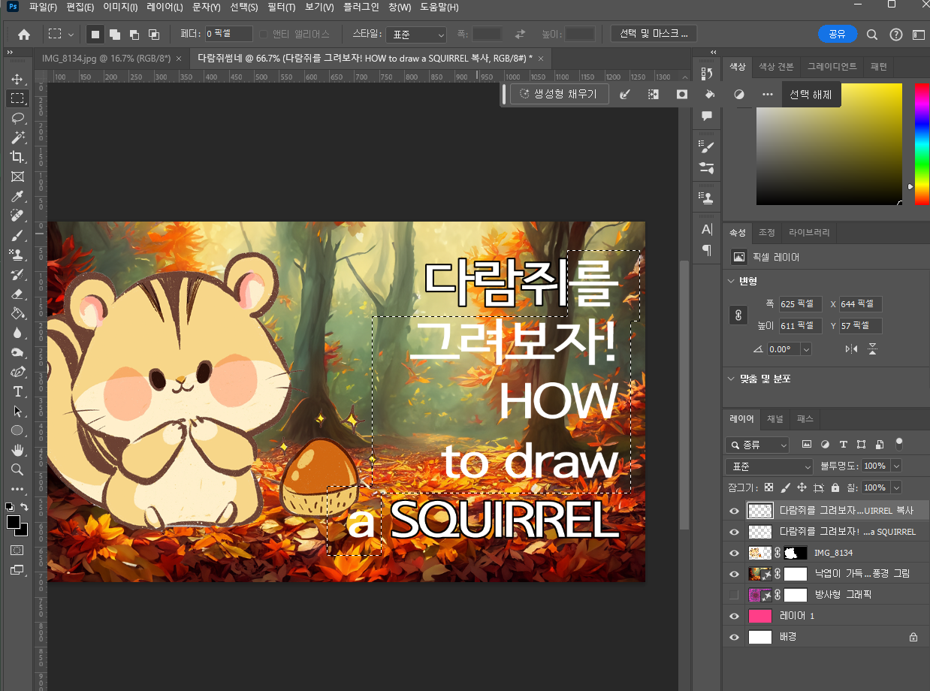Click the 생성형 채우기 button
This screenshot has height=691, width=930.
coord(559,94)
